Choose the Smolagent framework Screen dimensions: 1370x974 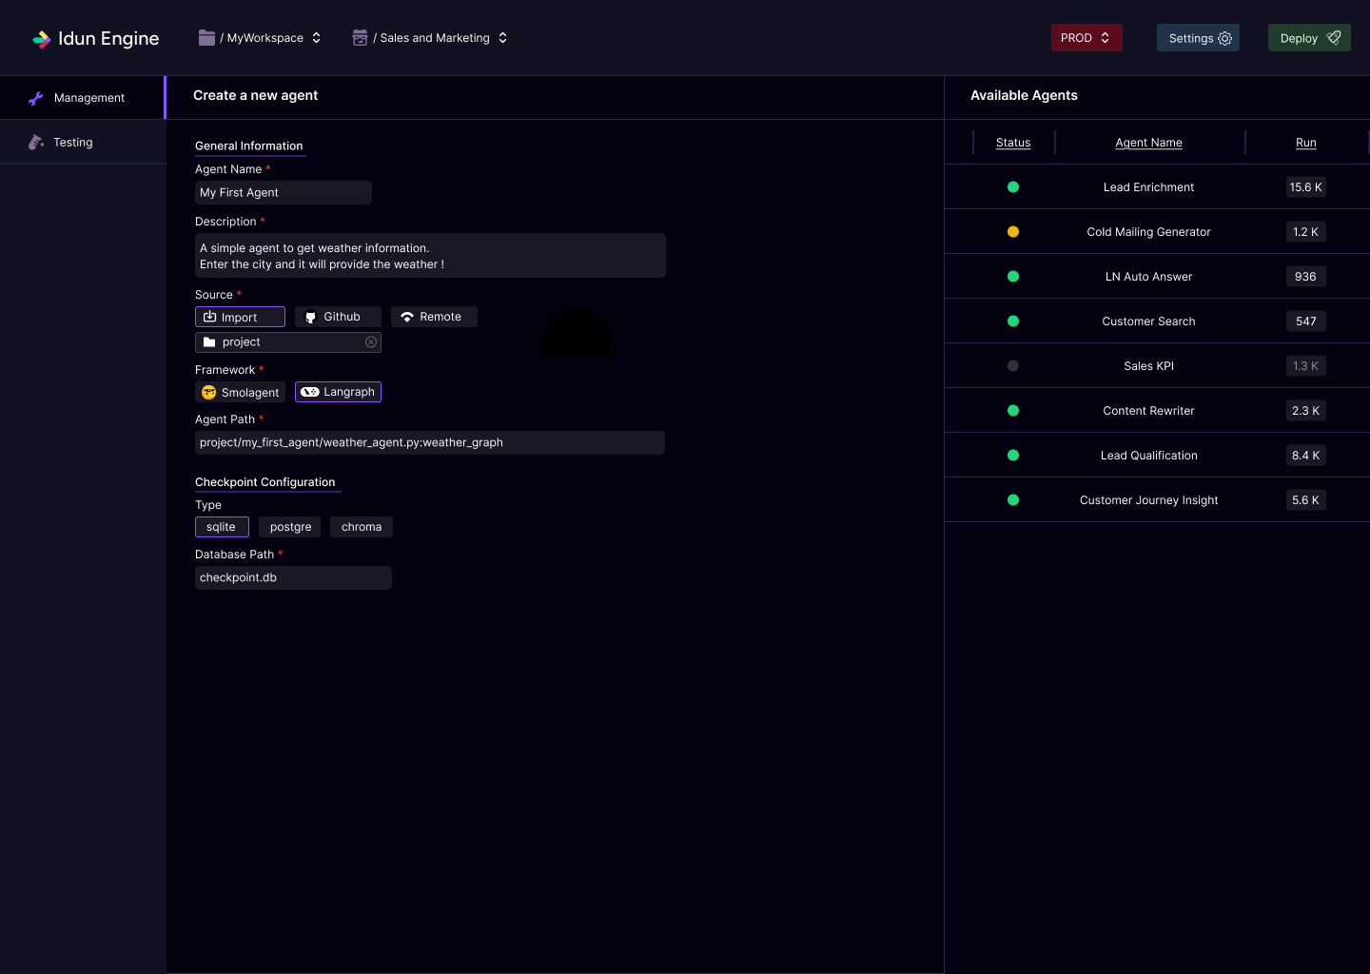click(240, 392)
